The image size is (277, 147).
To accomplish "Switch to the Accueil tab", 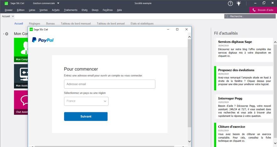I will click(19, 24).
